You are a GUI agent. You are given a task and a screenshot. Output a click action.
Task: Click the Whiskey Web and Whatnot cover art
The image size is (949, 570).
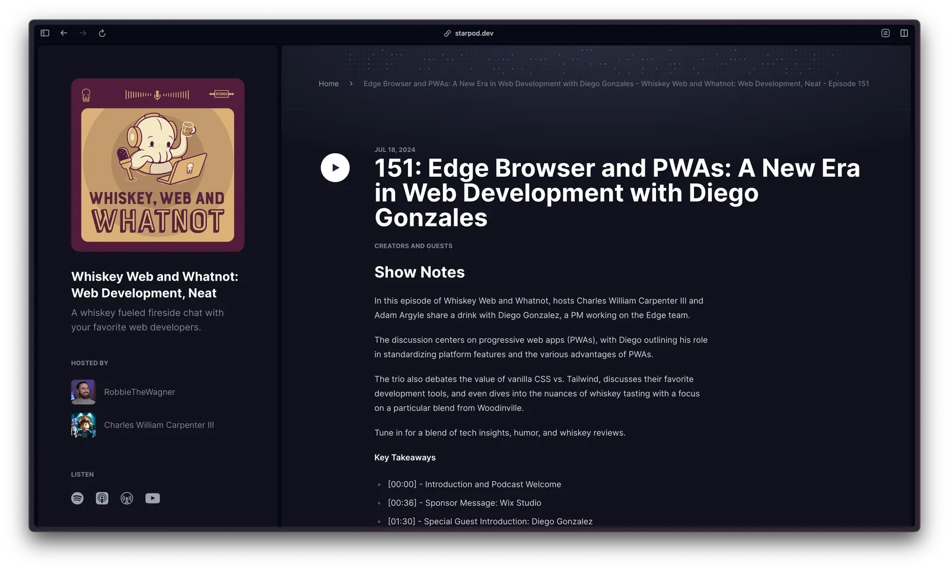point(158,165)
